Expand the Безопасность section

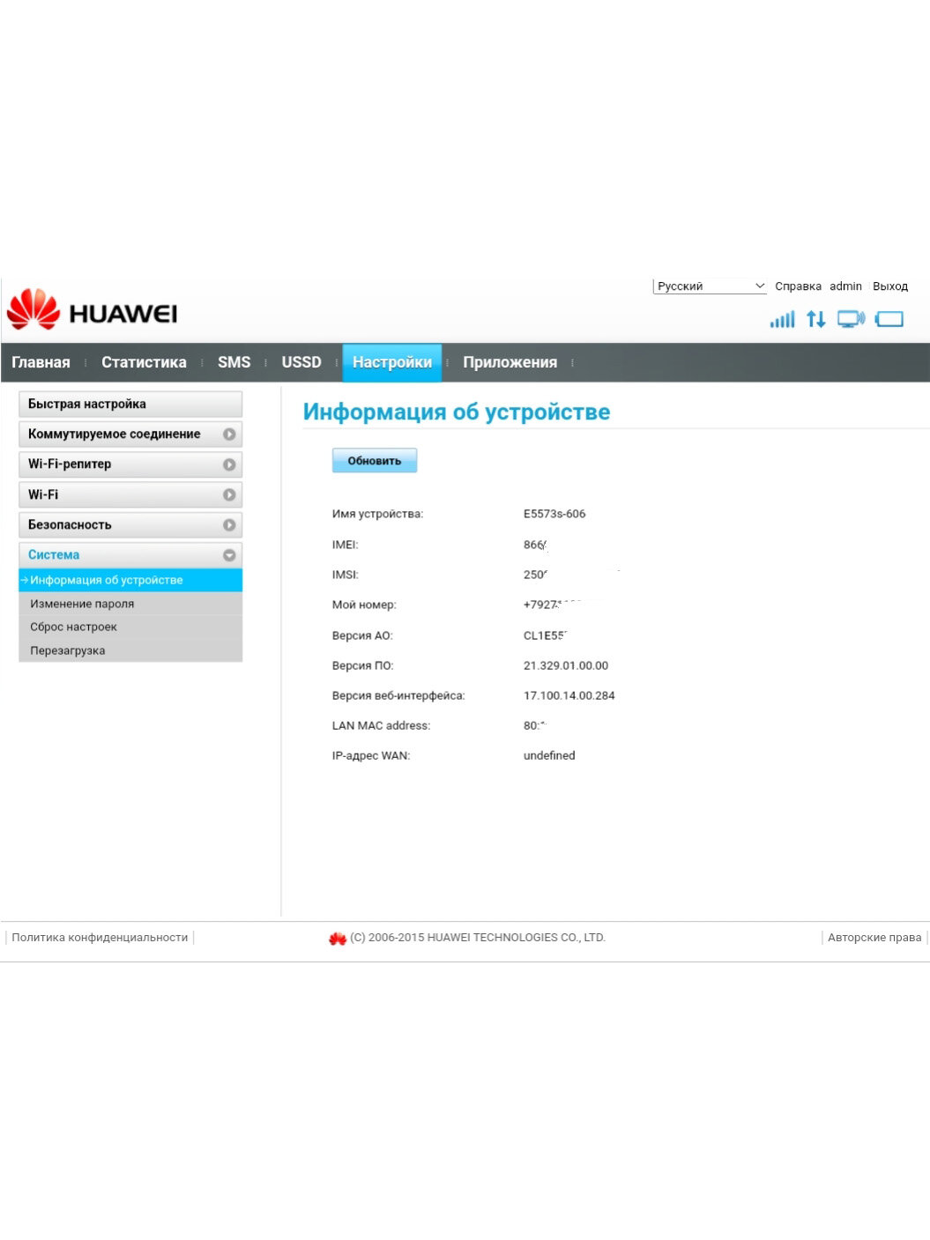point(130,525)
